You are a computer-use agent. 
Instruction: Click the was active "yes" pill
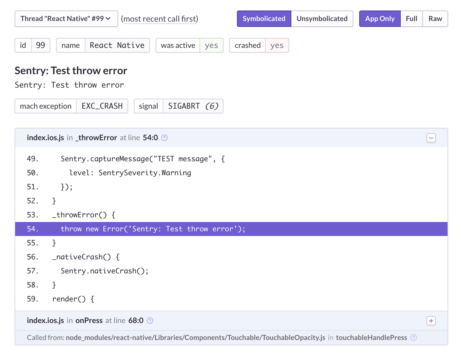[x=211, y=46]
